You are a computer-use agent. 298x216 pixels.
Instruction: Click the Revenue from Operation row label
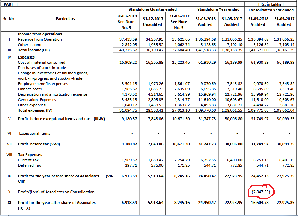[x=40, y=39]
